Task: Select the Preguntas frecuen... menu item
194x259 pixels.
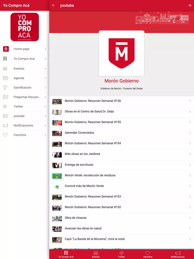Action: pos(25,97)
